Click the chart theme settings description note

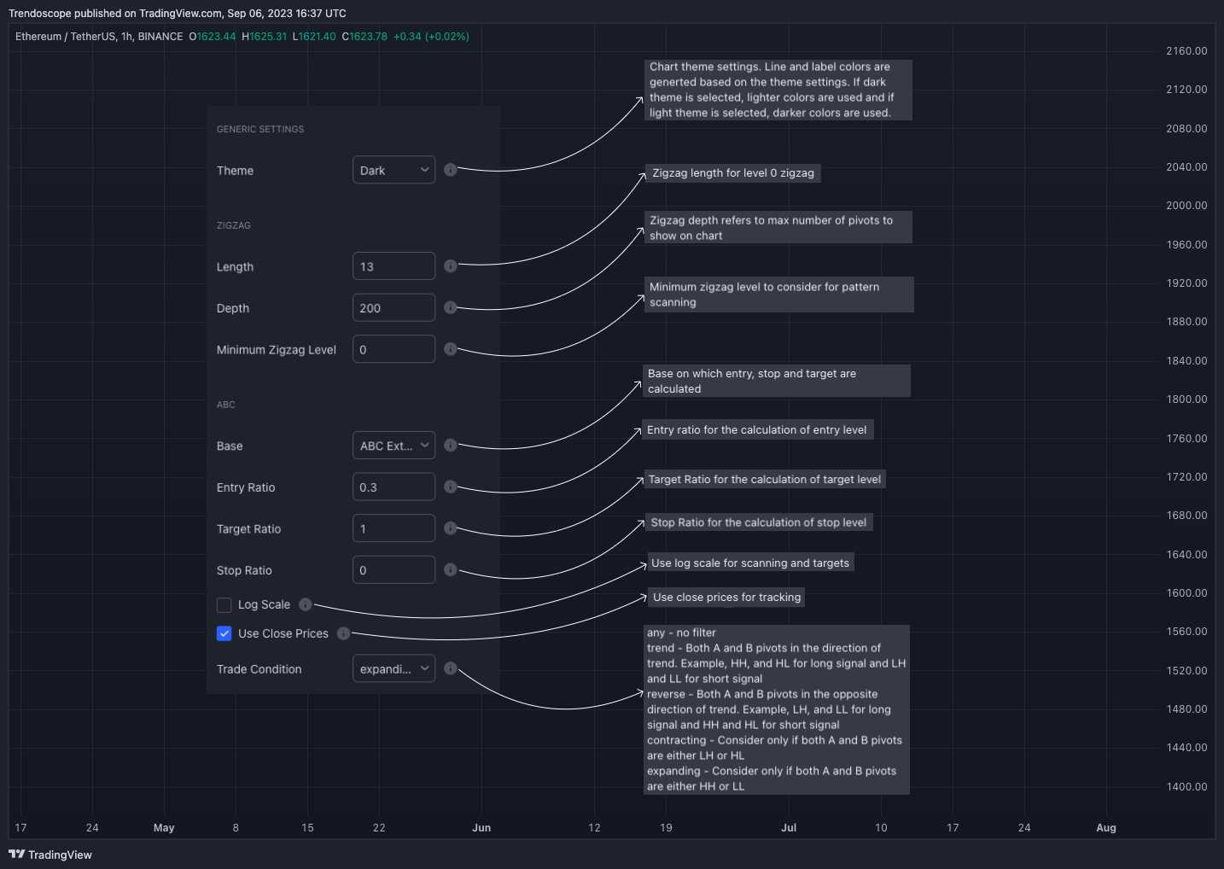[778, 90]
